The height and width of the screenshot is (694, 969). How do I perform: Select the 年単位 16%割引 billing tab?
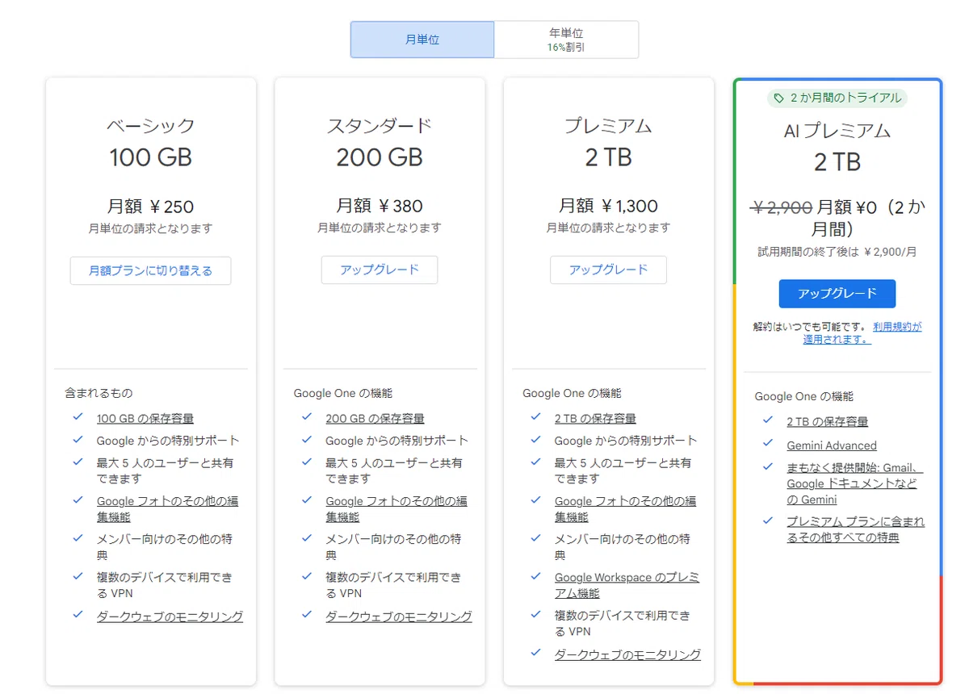coord(566,40)
